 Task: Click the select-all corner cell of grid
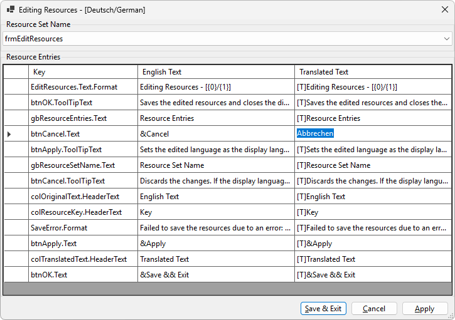16,72
